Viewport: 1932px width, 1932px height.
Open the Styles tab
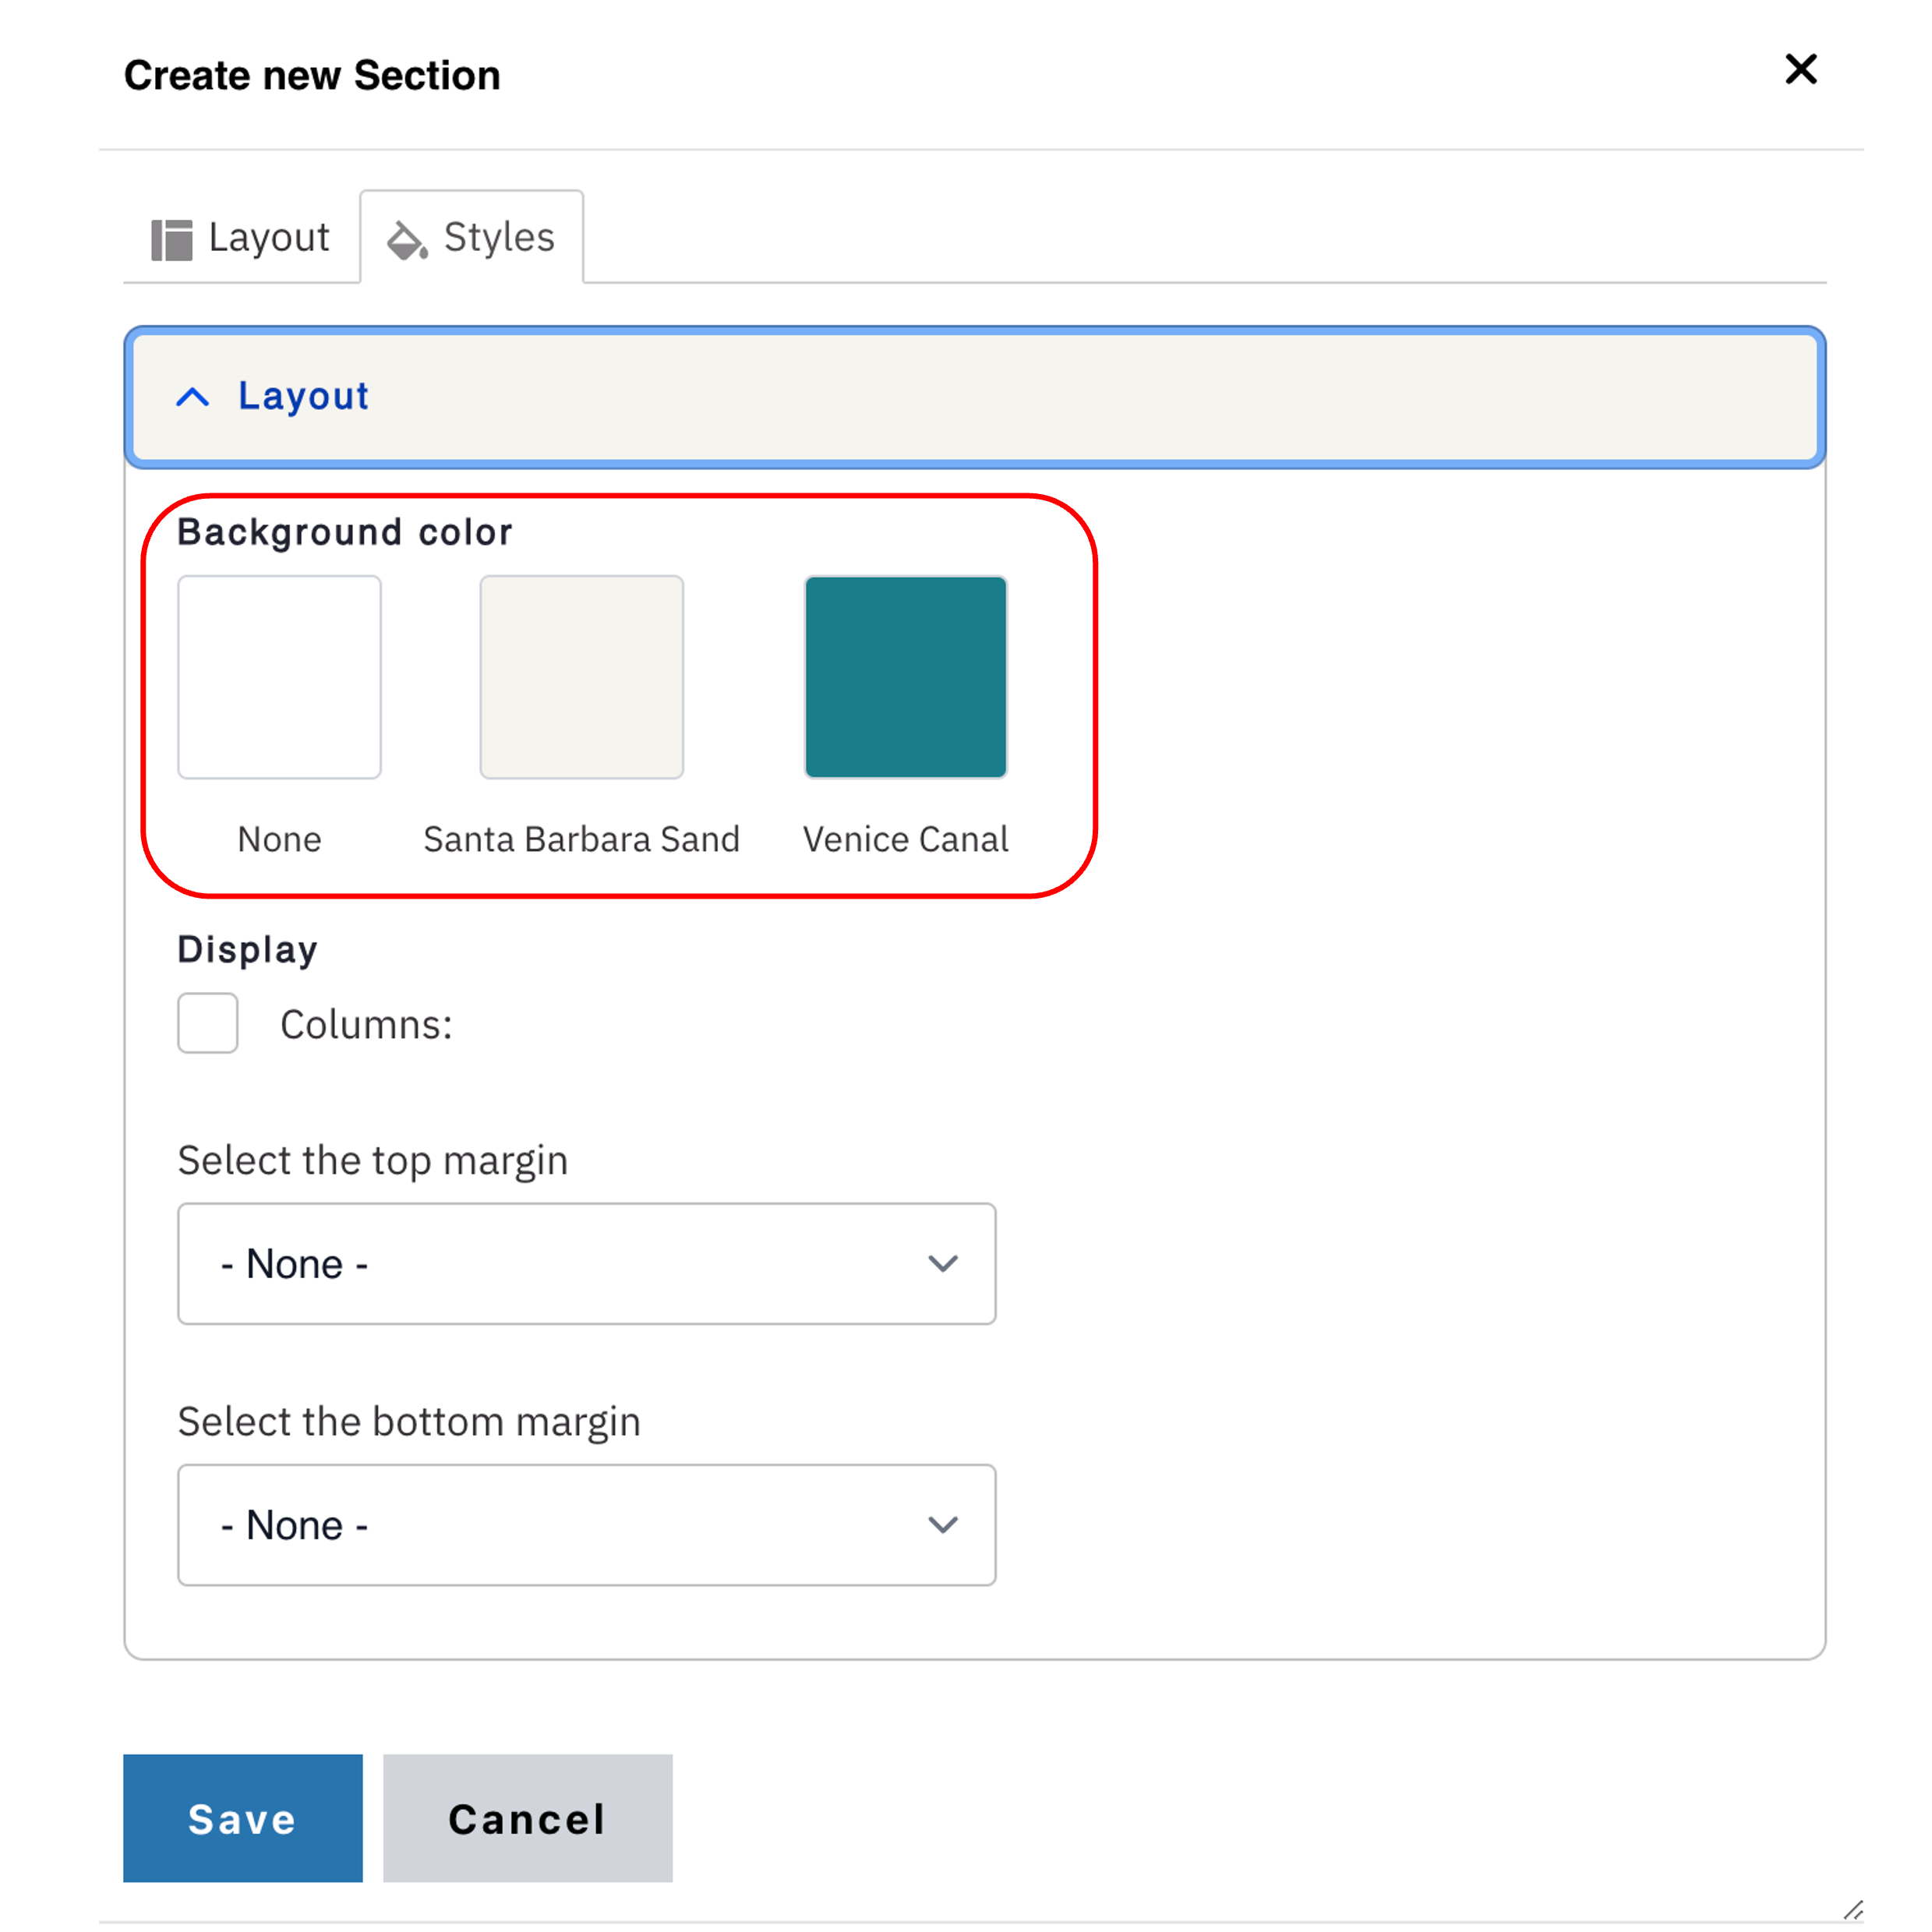(x=472, y=238)
